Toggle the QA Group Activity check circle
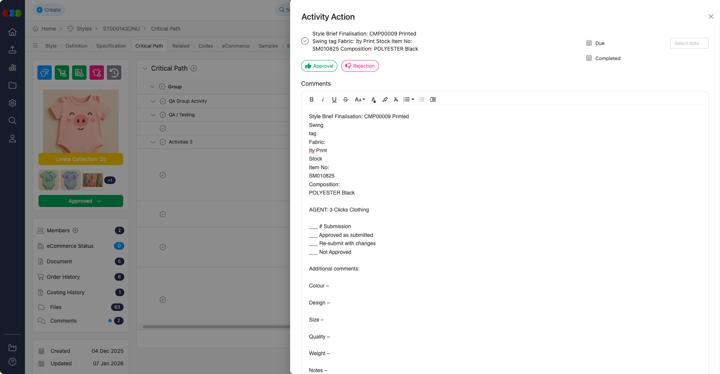 [x=163, y=101]
